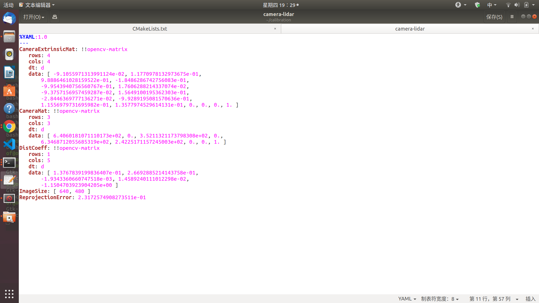
Task: Click the battery status indicator
Action: [x=526, y=5]
